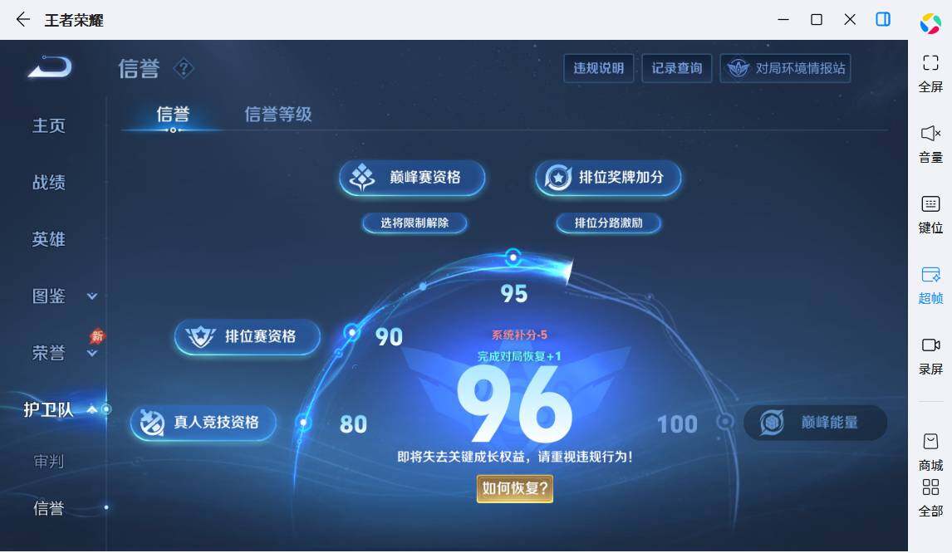Open the 信誉 help question mark icon

point(184,68)
